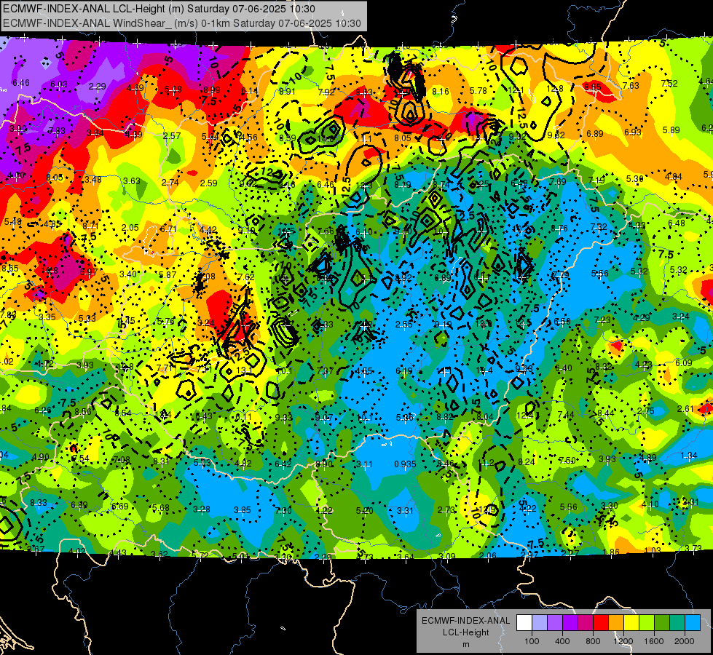
Task: Click the map value 6.03
Action: click(x=59, y=84)
